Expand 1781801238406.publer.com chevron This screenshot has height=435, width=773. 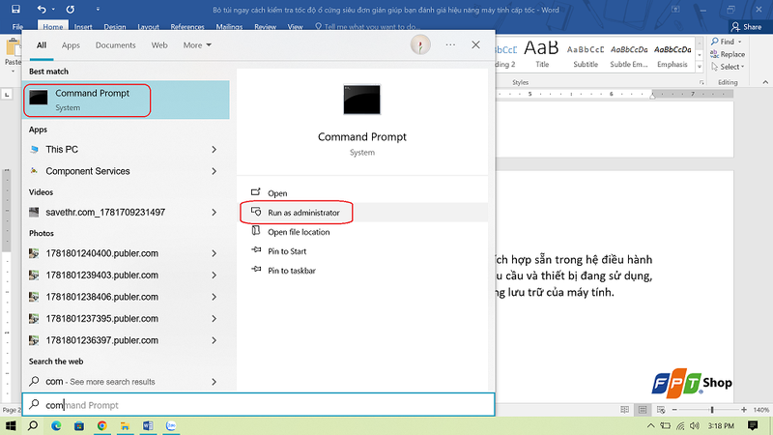[x=214, y=297]
